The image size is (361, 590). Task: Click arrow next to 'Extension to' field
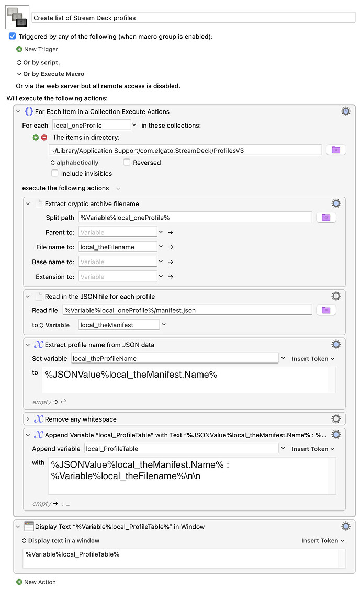[171, 277]
